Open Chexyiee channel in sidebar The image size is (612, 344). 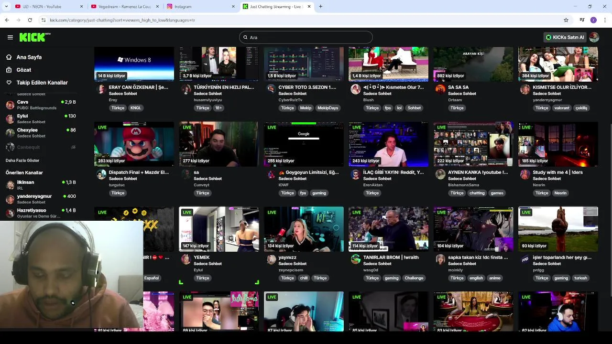click(x=41, y=132)
